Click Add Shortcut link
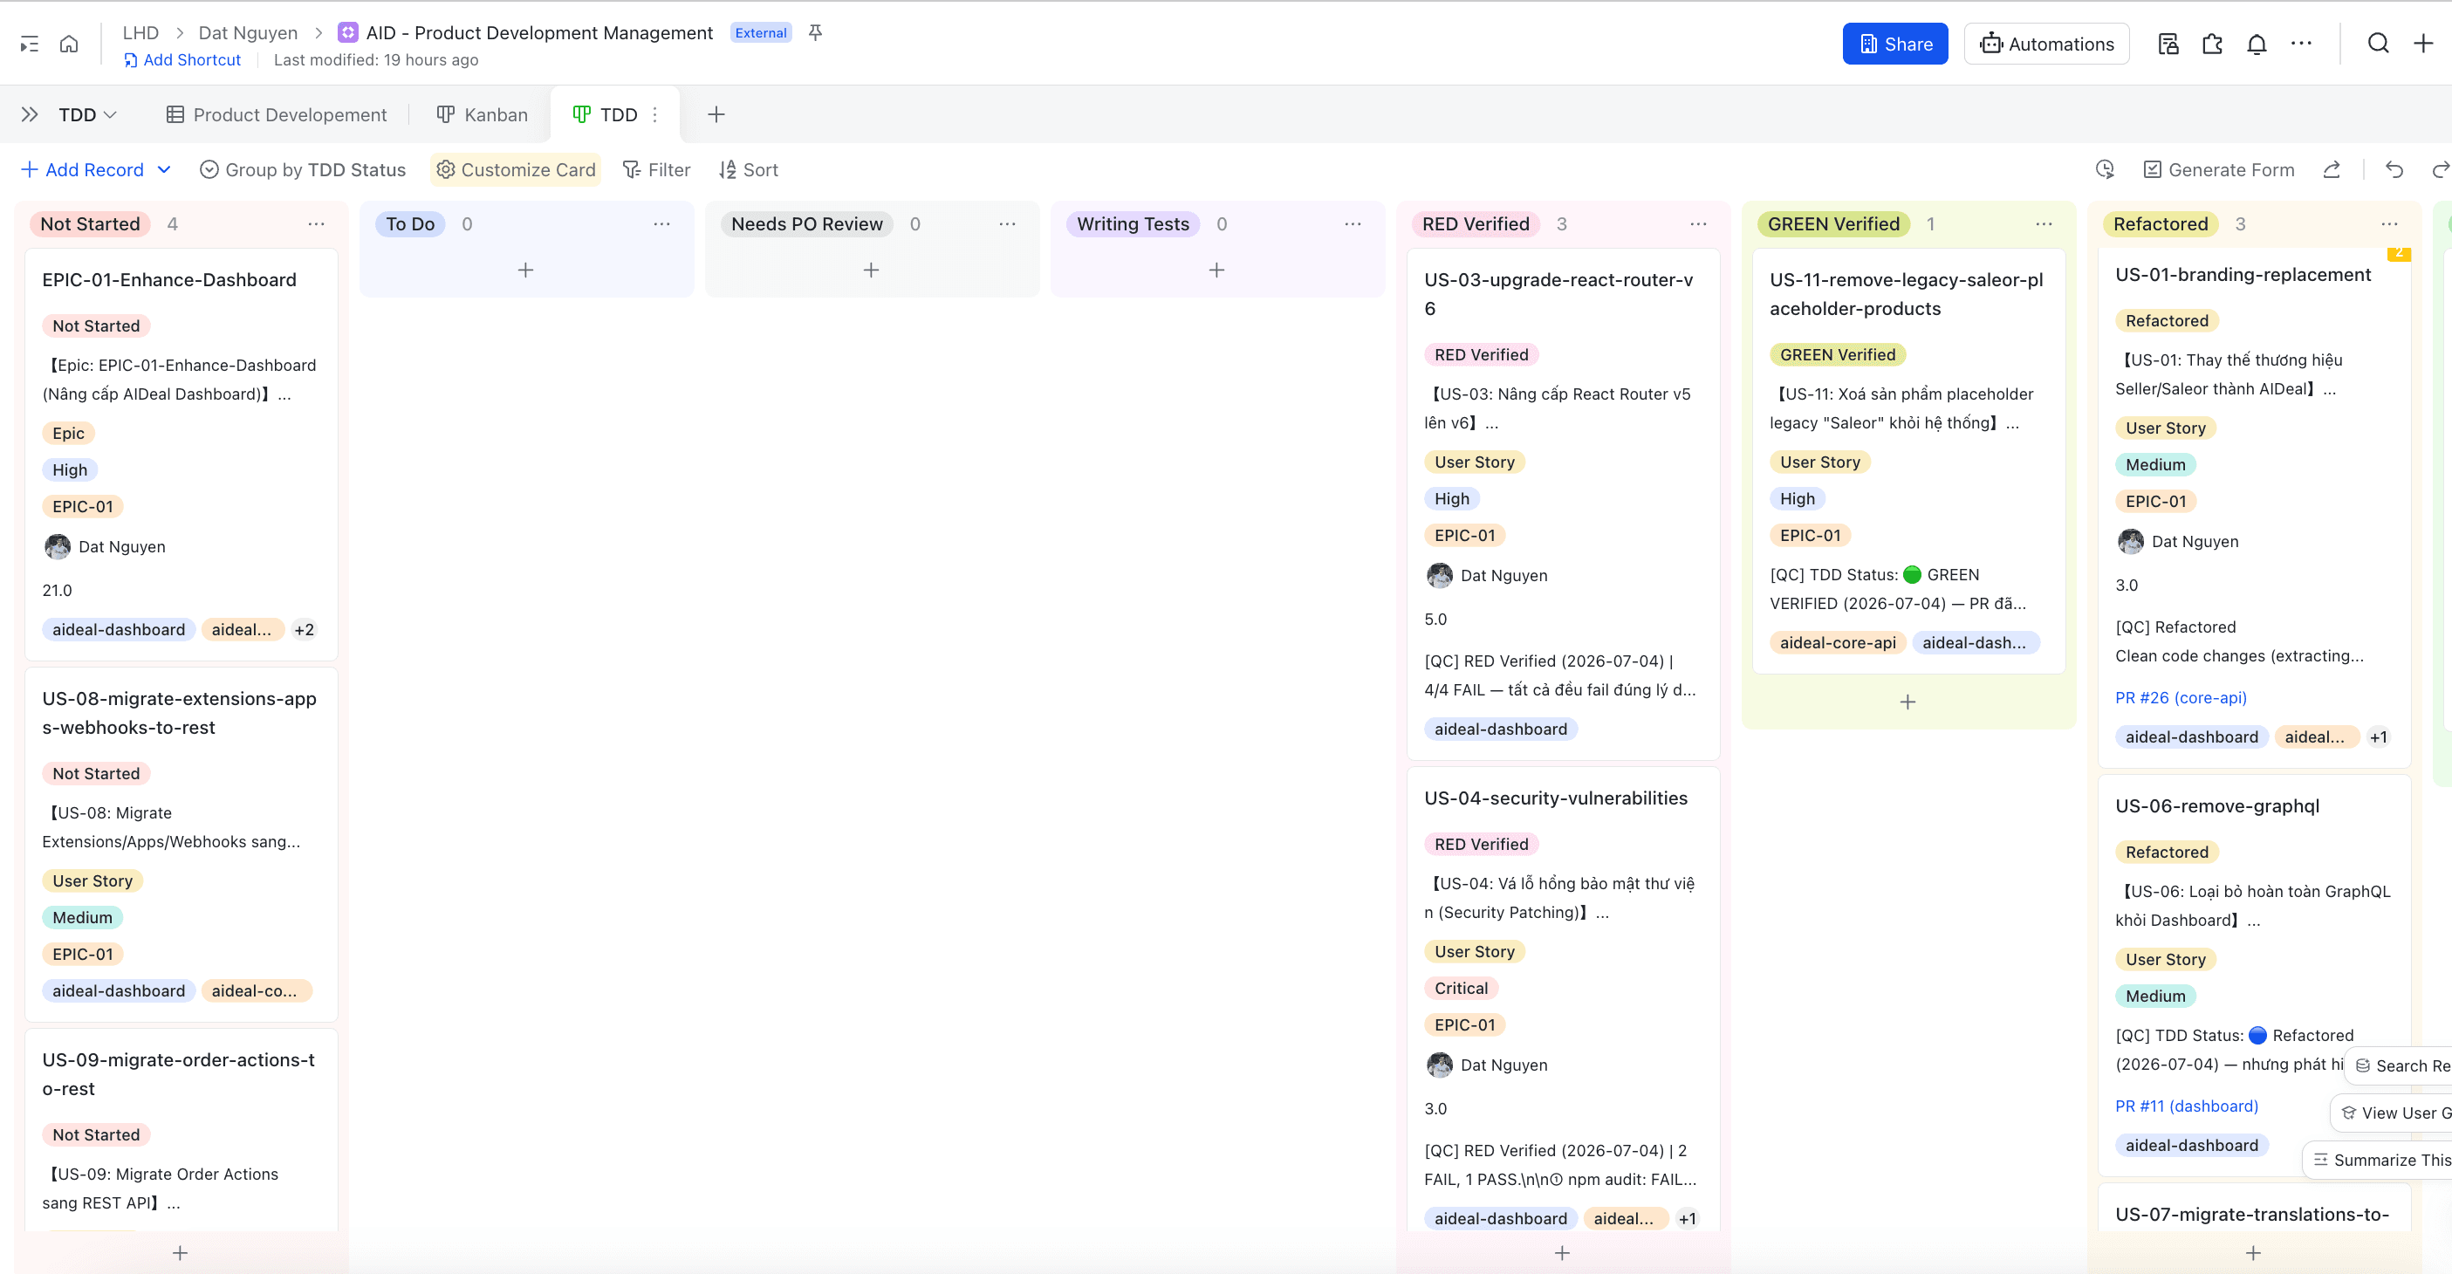The image size is (2452, 1274). pyautogui.click(x=182, y=60)
